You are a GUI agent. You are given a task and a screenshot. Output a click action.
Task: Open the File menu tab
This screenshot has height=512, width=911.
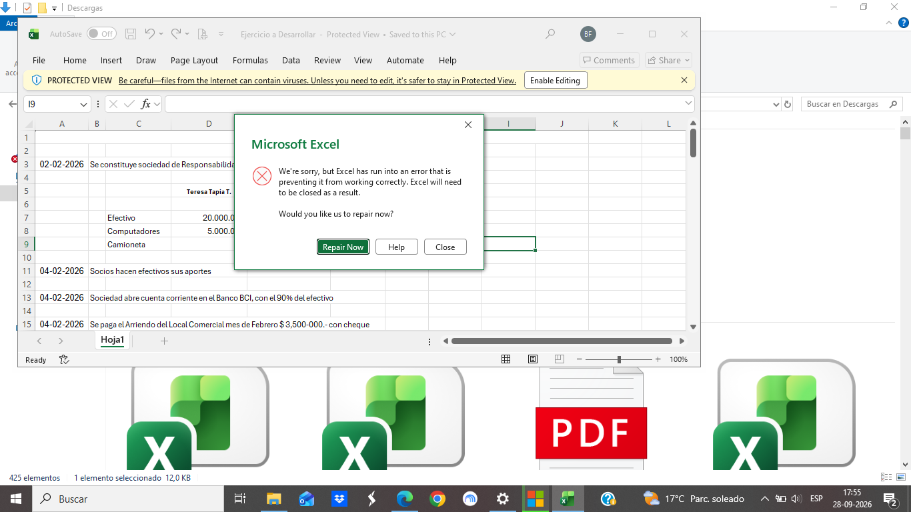click(x=39, y=60)
